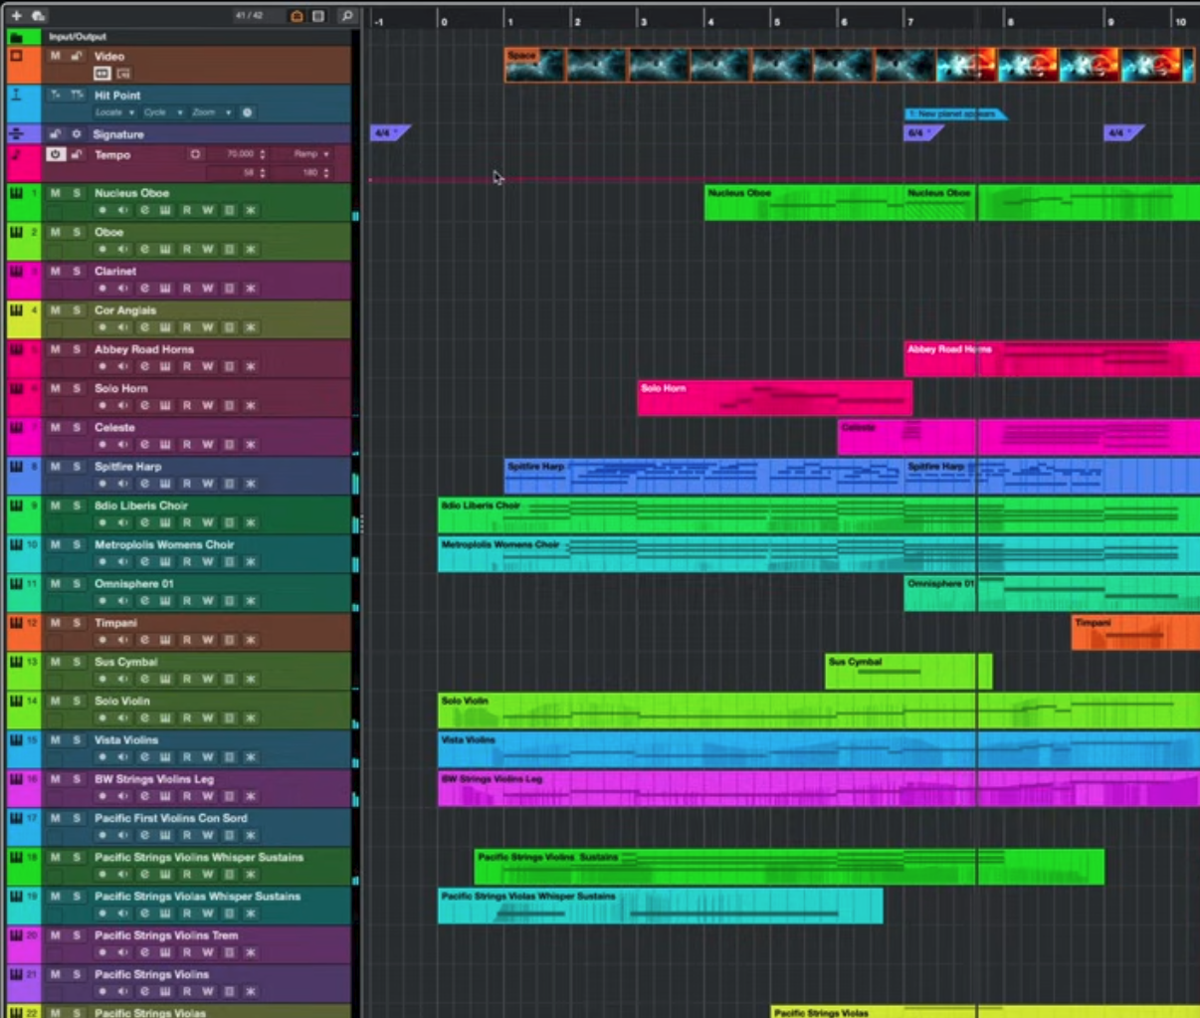Toggle lock on the Video track
The height and width of the screenshot is (1018, 1200).
tap(76, 57)
